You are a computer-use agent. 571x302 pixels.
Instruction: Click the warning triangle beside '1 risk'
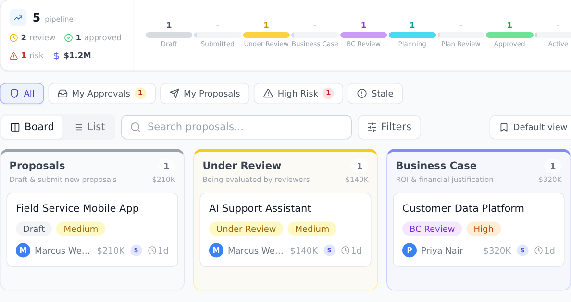(13, 56)
